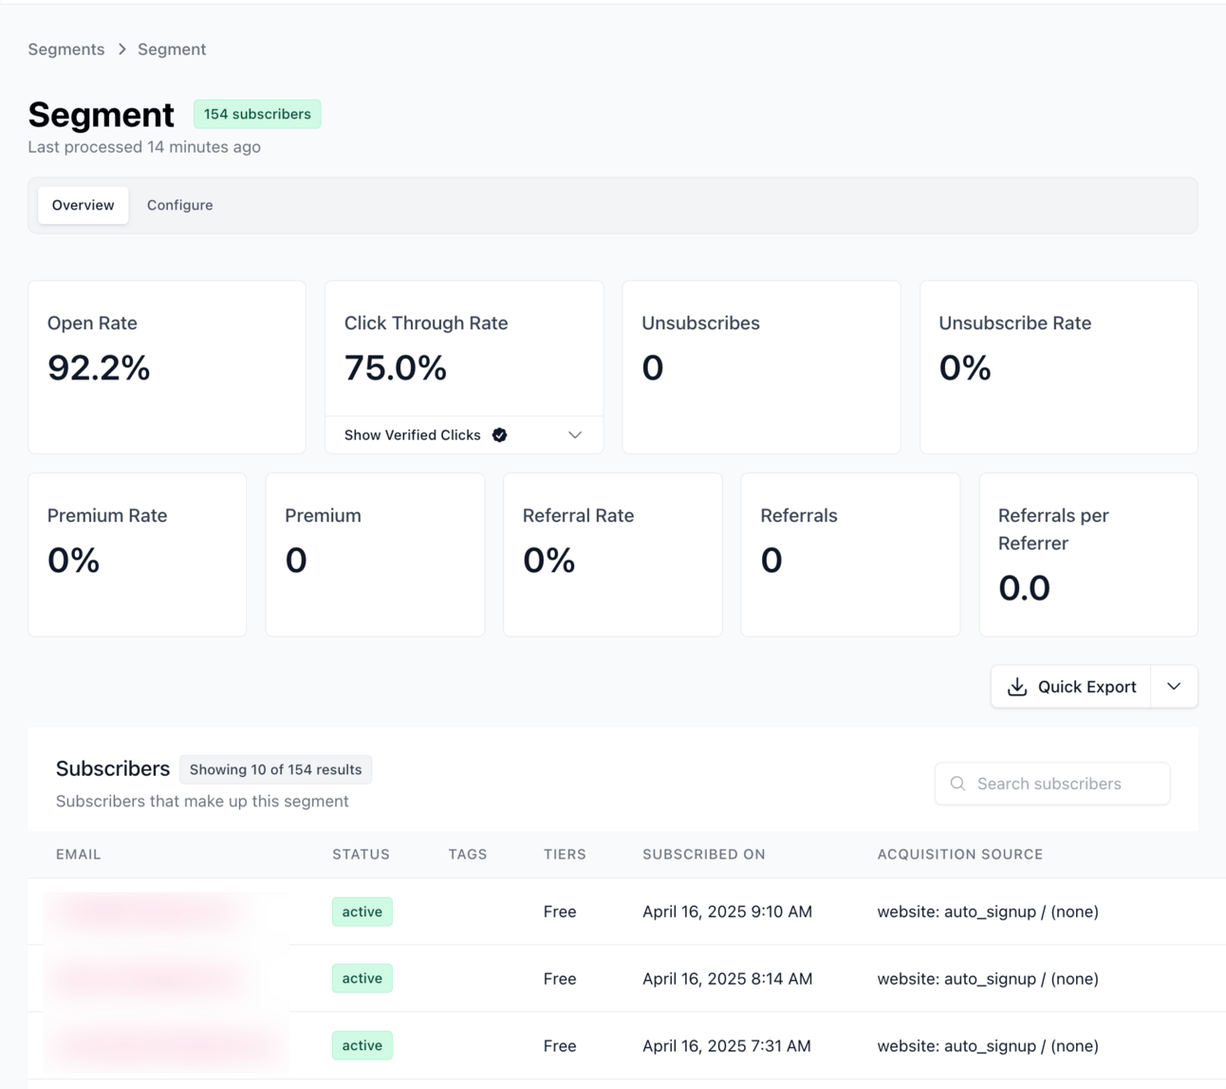Click the Status column header
The height and width of the screenshot is (1089, 1226).
pyautogui.click(x=361, y=855)
